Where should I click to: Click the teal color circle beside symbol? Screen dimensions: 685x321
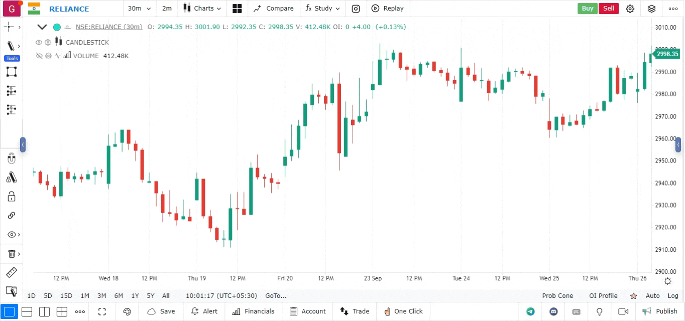(x=57, y=27)
